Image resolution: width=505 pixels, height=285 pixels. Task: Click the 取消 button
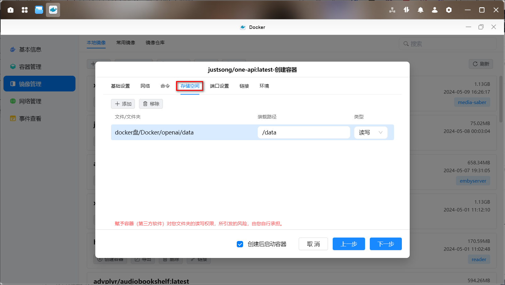[x=313, y=244]
